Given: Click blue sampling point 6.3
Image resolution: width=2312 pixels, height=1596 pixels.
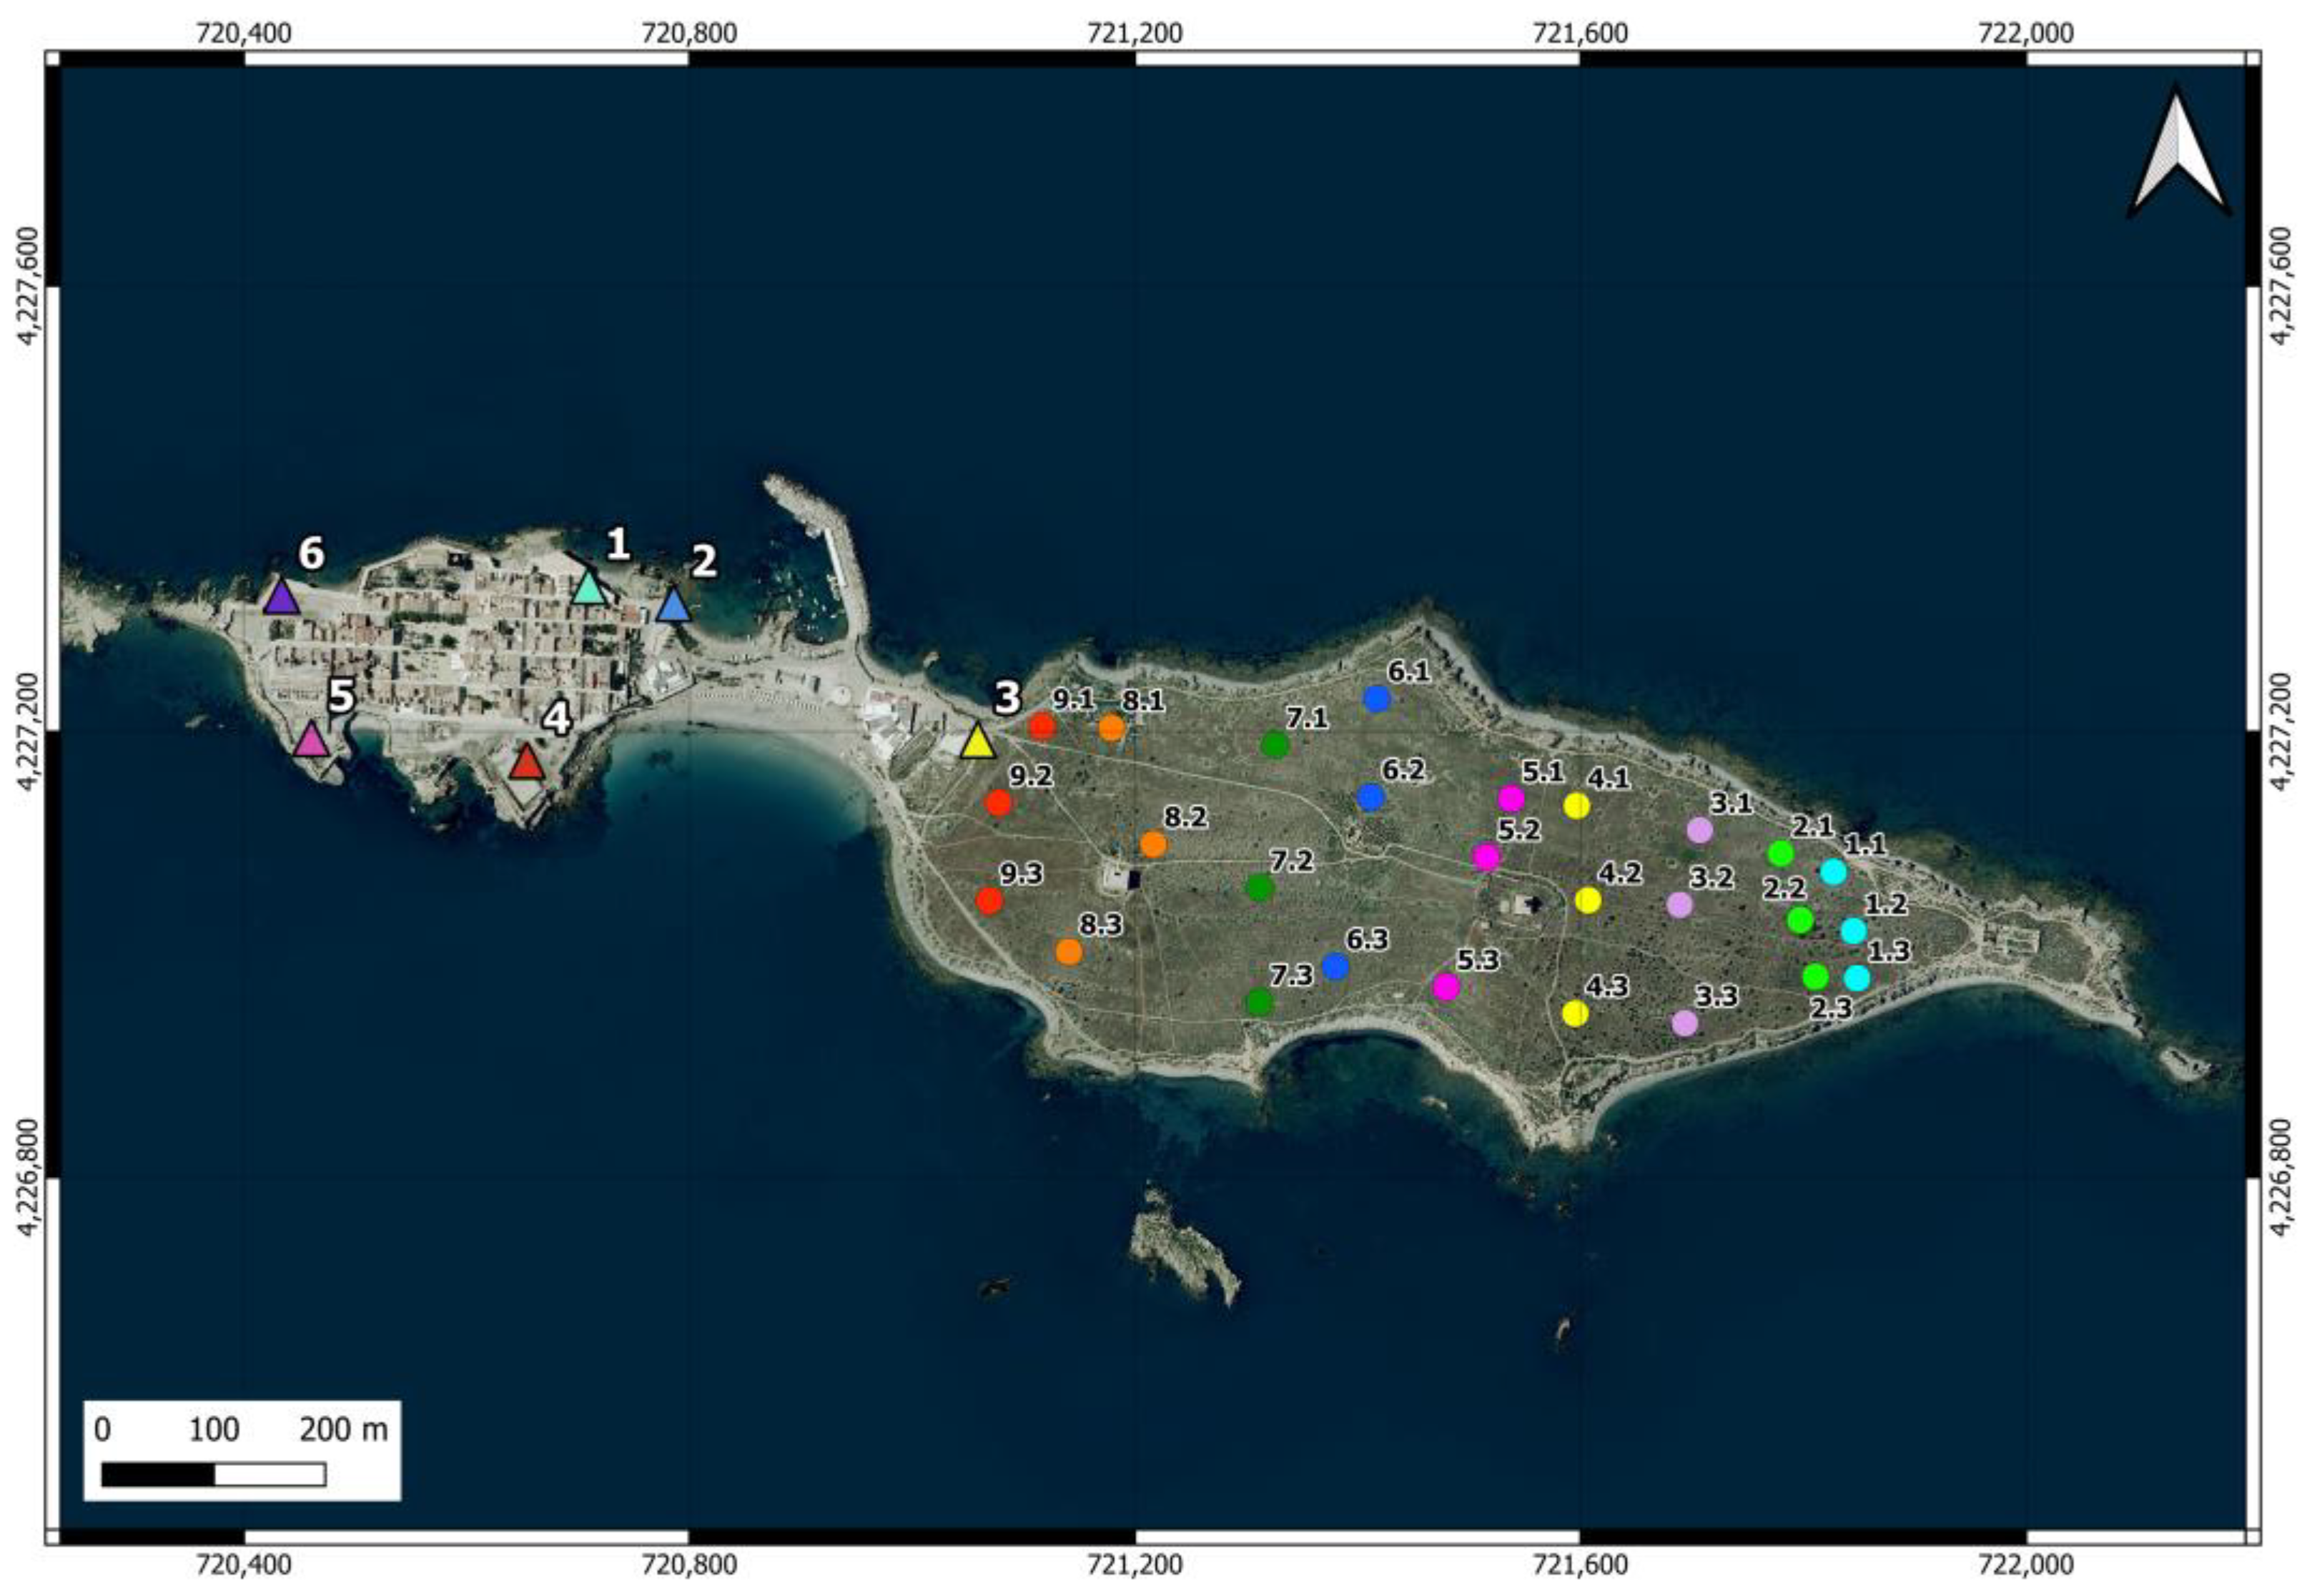Looking at the screenshot, I should pyautogui.click(x=1335, y=966).
